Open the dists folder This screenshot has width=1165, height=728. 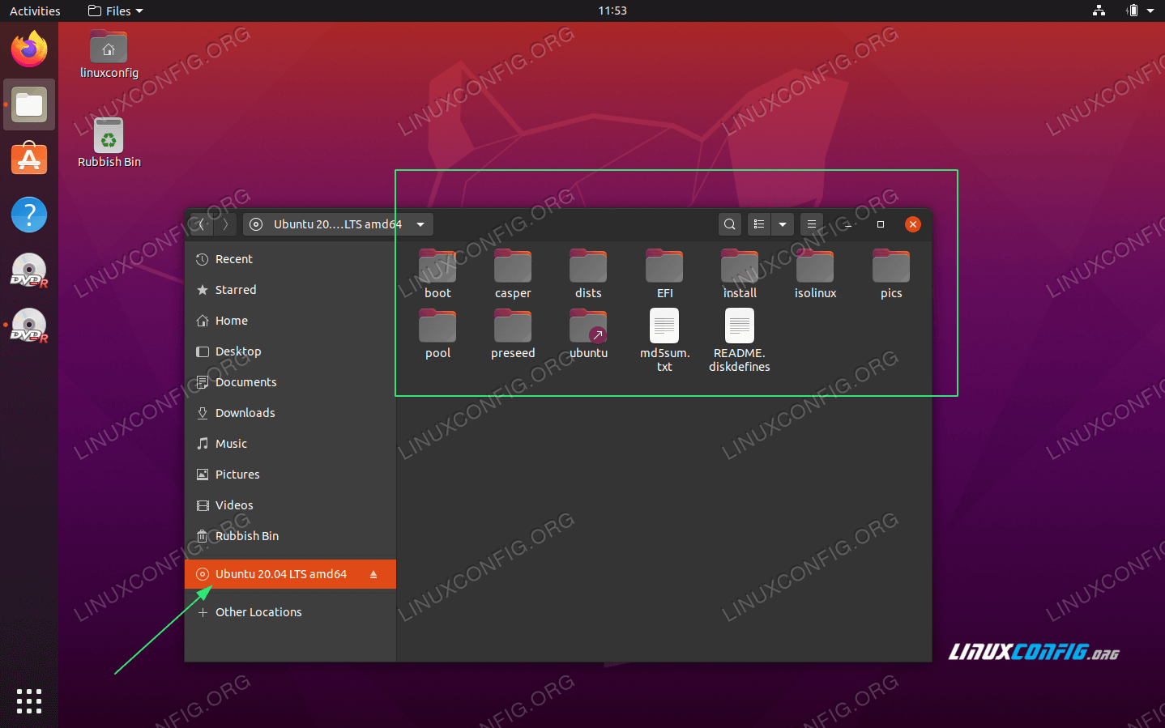coord(588,274)
